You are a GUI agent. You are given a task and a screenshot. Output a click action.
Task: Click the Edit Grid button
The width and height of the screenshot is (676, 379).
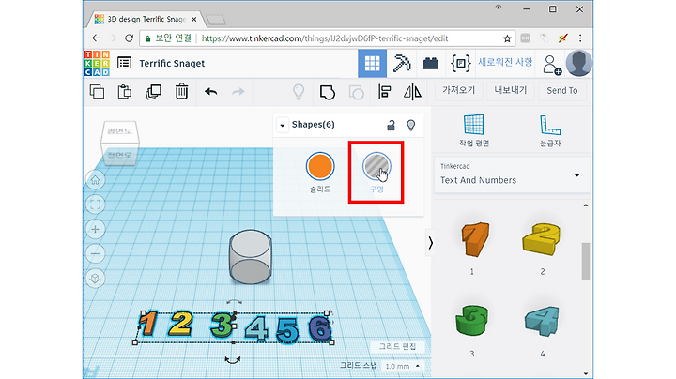tap(397, 347)
